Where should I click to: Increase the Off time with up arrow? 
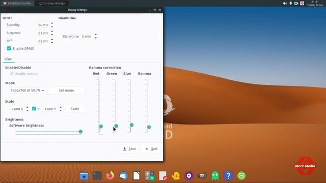click(52, 40)
